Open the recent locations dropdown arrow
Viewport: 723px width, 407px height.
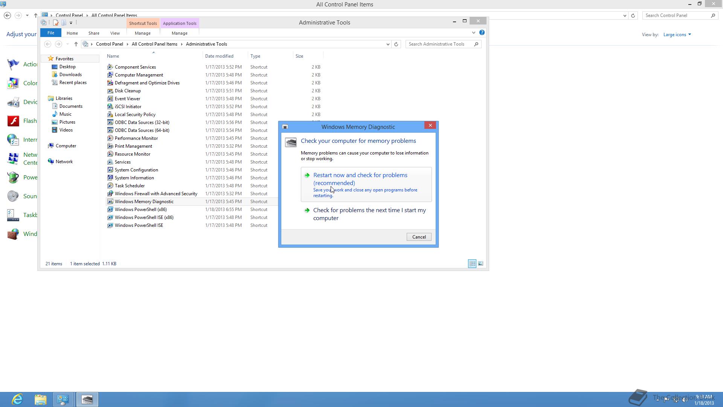(67, 44)
